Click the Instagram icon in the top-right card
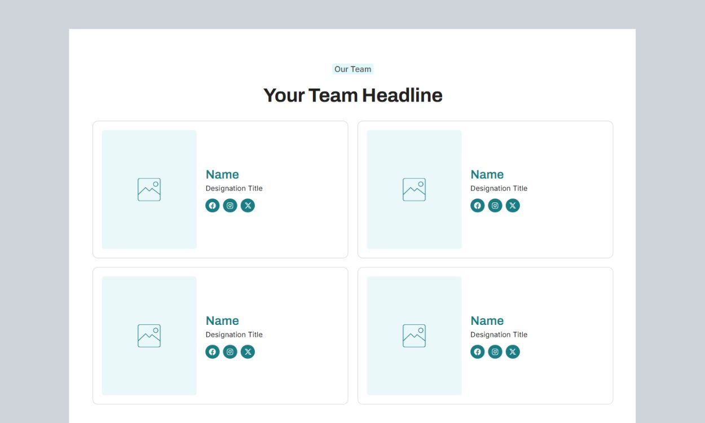 point(495,205)
